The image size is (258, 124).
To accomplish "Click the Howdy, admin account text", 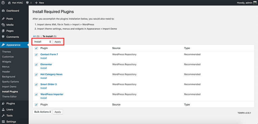I will coord(245,3).
